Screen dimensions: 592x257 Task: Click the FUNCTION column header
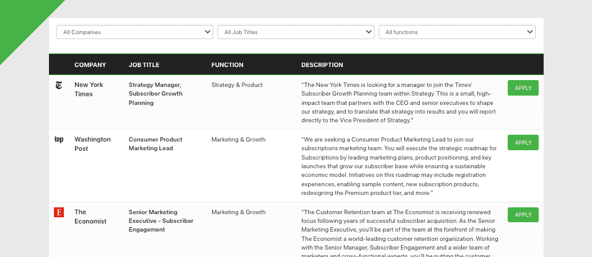228,65
